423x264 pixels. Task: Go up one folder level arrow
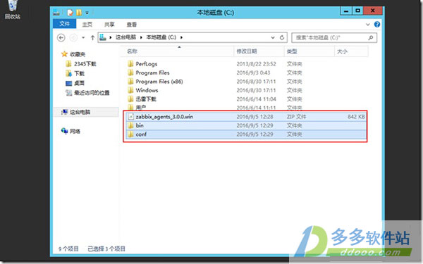pos(92,38)
